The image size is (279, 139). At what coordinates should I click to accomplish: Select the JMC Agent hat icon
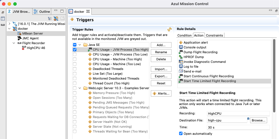tap(19, 38)
